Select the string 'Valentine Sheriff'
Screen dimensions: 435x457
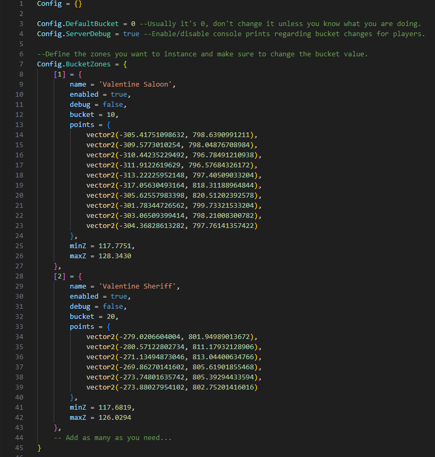[x=139, y=286]
